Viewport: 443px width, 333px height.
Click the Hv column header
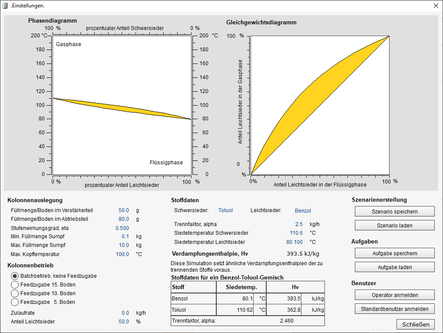click(295, 287)
